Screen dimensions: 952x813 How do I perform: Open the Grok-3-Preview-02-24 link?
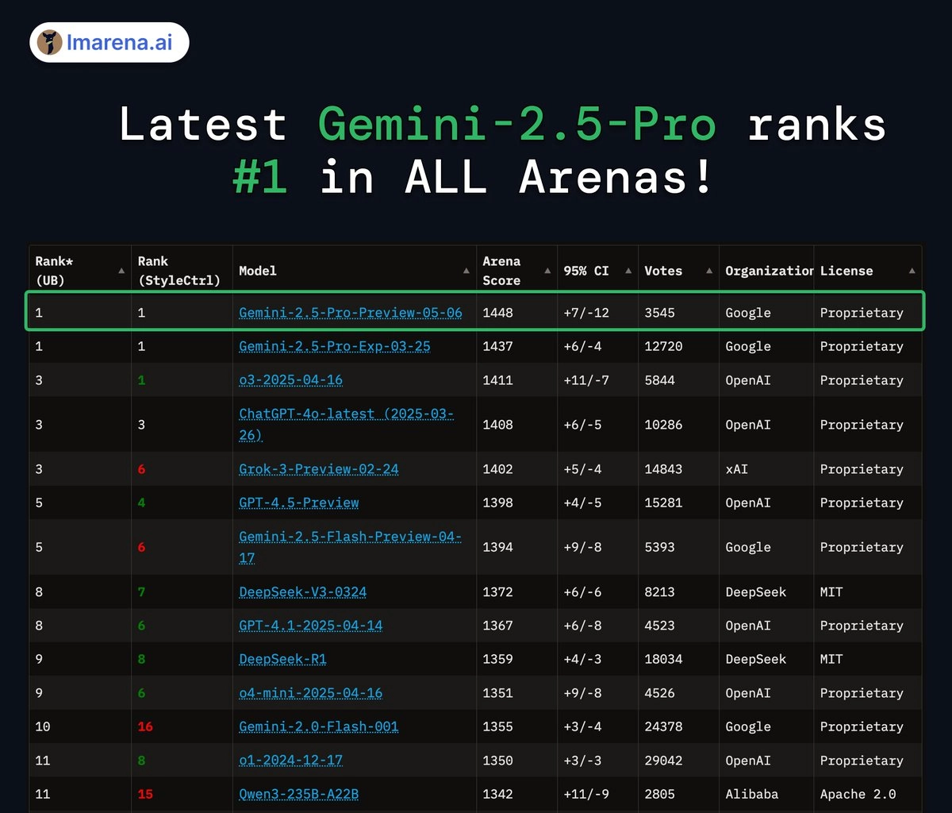[319, 468]
